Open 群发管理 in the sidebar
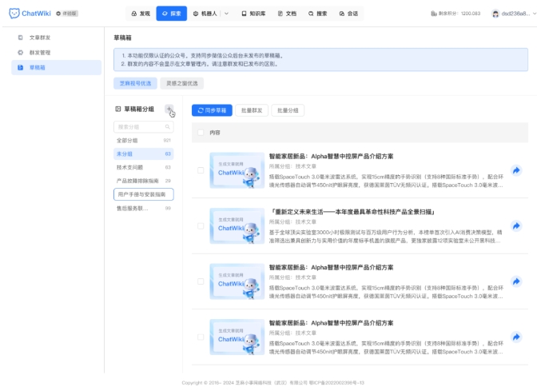Viewport: 537px width, 391px height. click(56, 53)
